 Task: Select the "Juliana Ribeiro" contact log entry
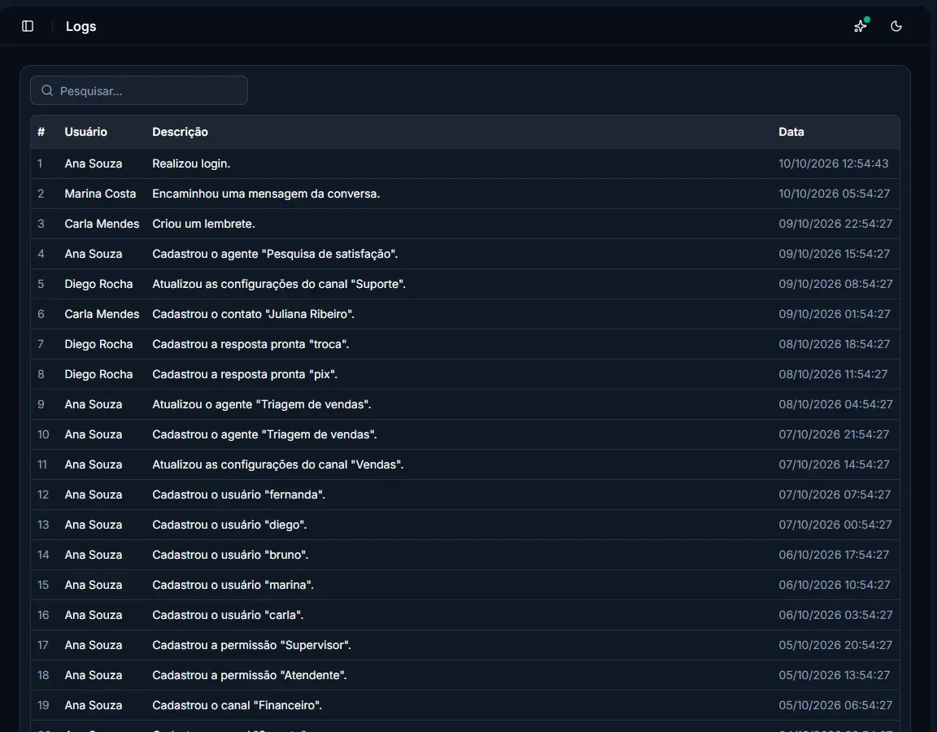pos(254,314)
